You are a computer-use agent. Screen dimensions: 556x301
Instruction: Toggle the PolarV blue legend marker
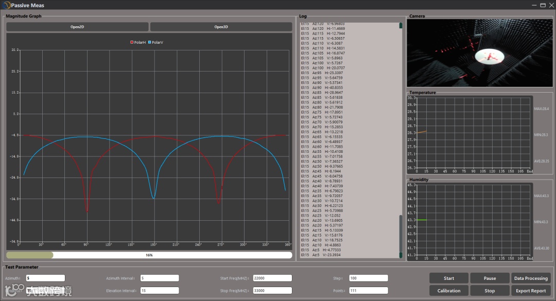coord(150,42)
